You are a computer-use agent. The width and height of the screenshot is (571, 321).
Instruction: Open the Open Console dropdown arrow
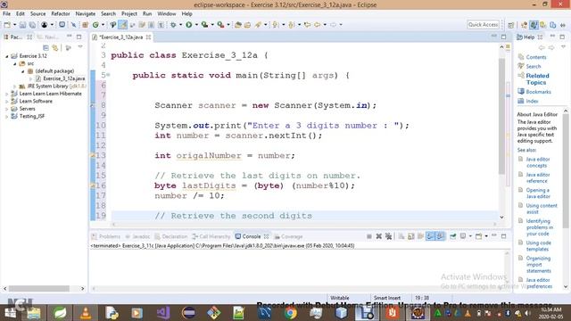(486, 236)
